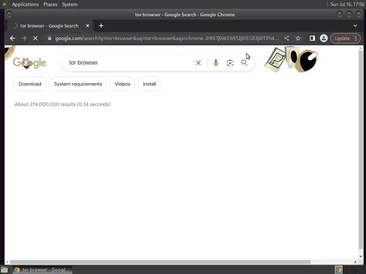Click the scroll right arrow

coord(355,262)
